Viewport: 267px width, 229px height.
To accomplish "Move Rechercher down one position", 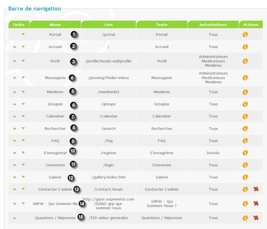I will click(23, 128).
